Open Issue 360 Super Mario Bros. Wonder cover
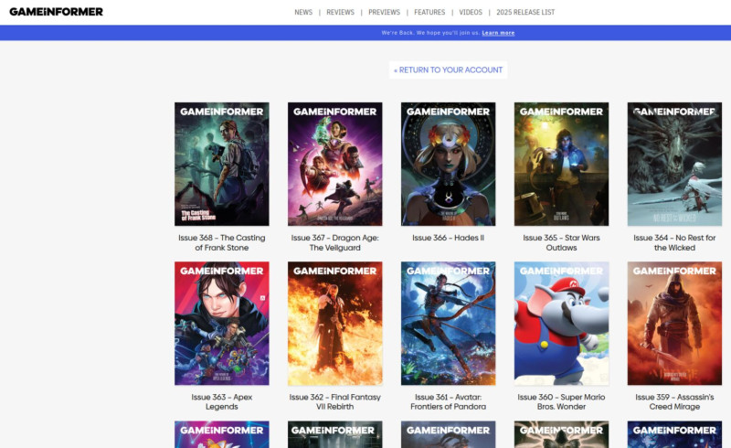 tap(561, 324)
